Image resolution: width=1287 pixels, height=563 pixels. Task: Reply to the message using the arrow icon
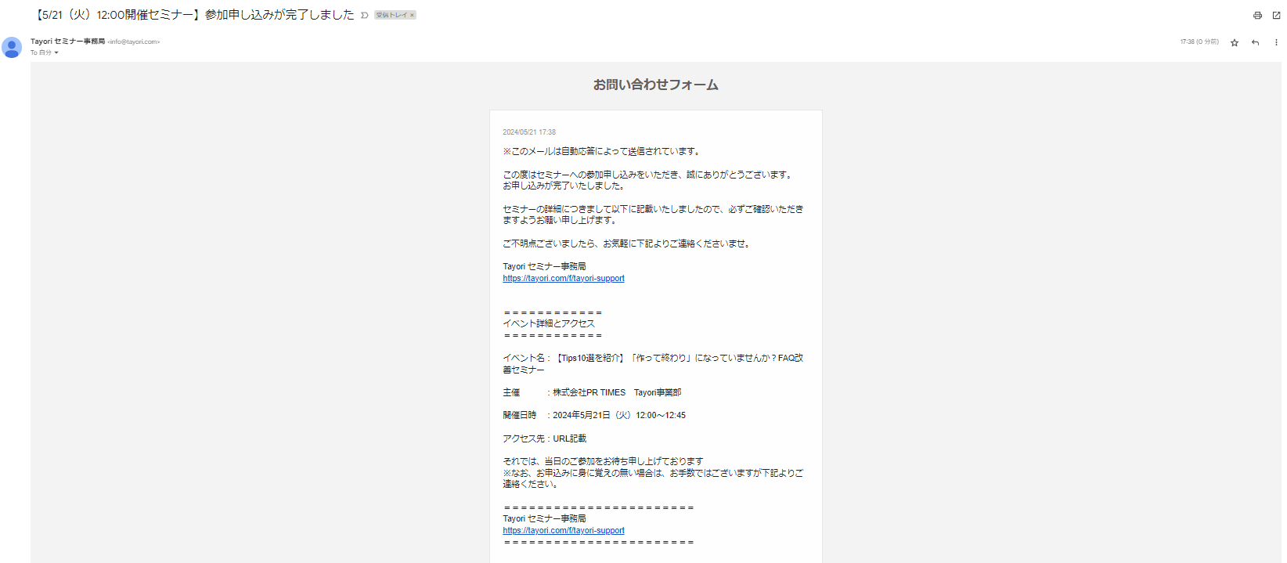[x=1256, y=42]
